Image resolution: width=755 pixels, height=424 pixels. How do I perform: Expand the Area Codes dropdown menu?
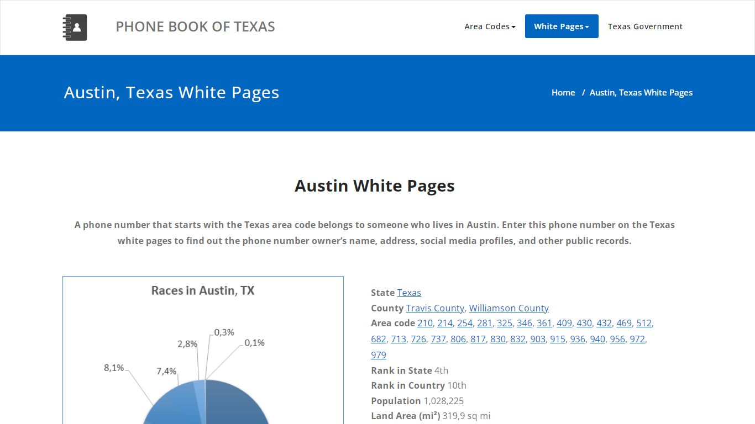pos(490,26)
